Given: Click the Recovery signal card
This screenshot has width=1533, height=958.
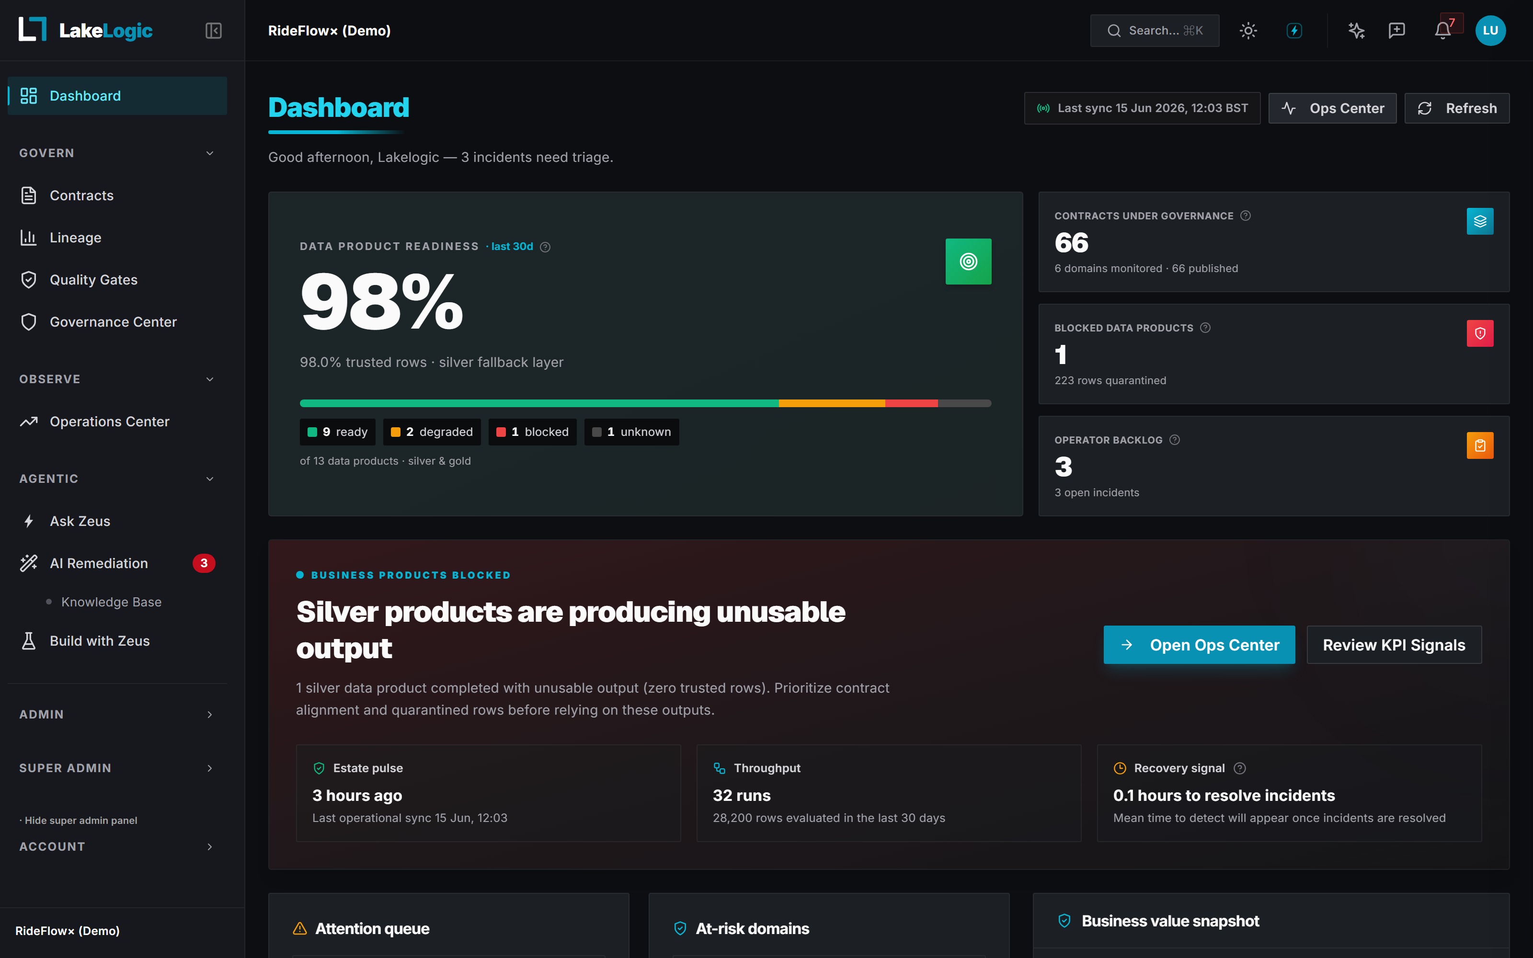Looking at the screenshot, I should tap(1289, 793).
